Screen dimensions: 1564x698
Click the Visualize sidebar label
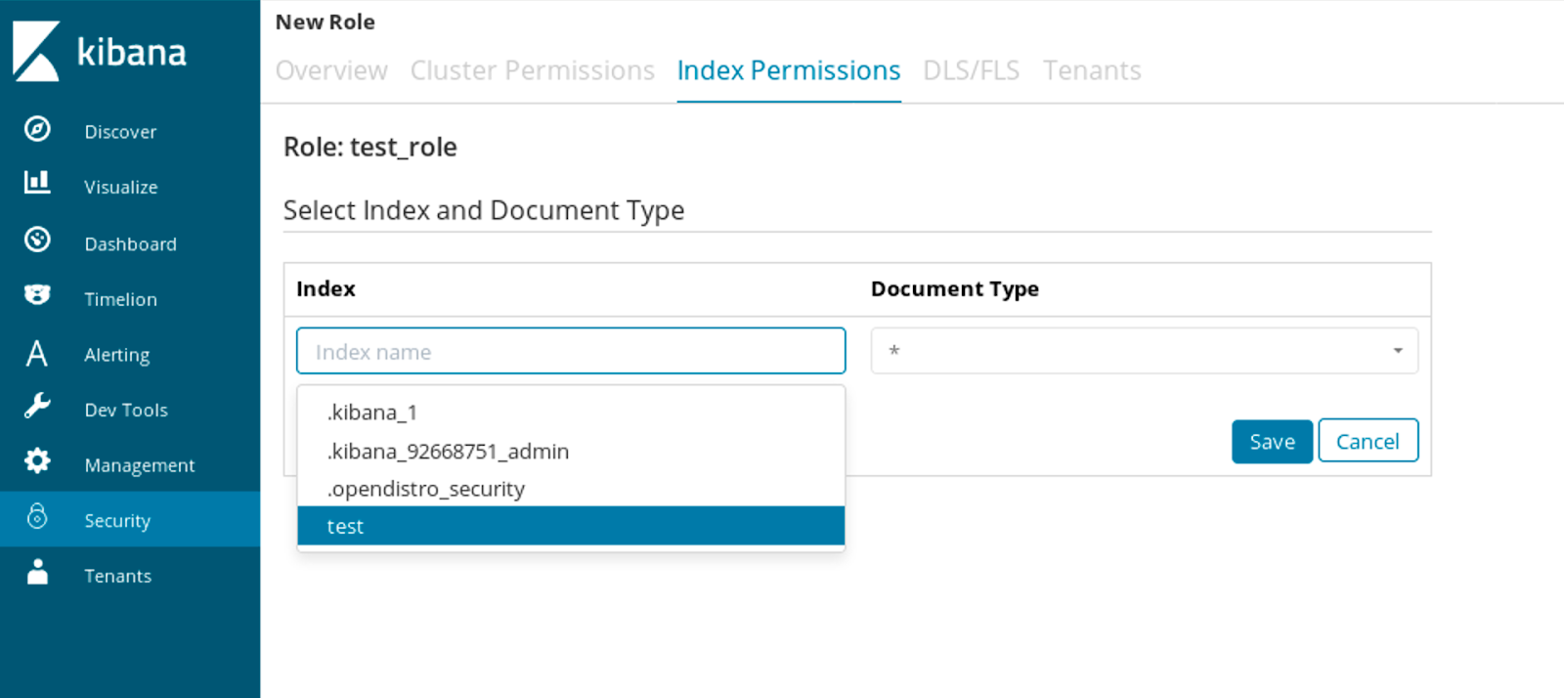(121, 187)
